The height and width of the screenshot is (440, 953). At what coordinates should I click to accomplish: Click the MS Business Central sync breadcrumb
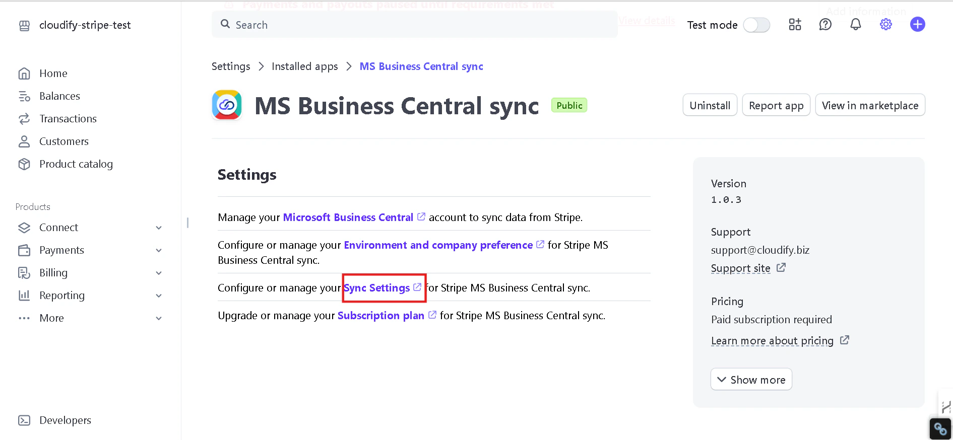421,66
